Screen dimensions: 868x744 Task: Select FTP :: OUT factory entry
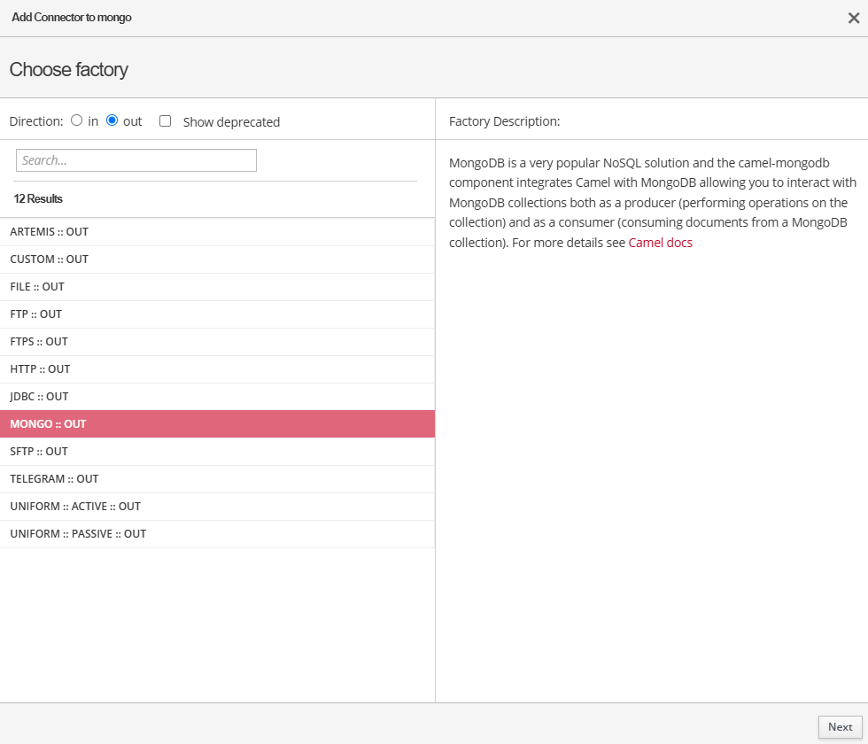[x=36, y=314]
